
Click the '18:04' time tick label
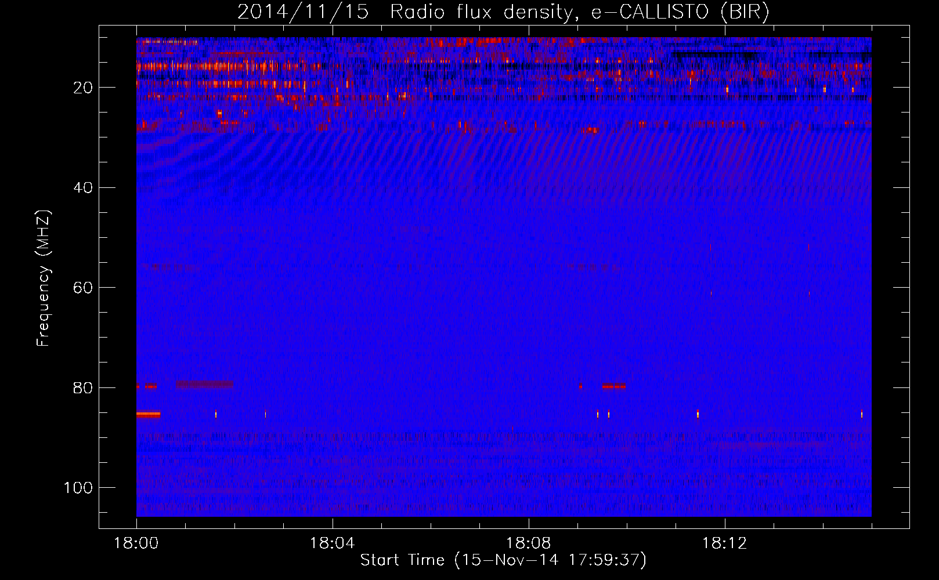point(332,543)
